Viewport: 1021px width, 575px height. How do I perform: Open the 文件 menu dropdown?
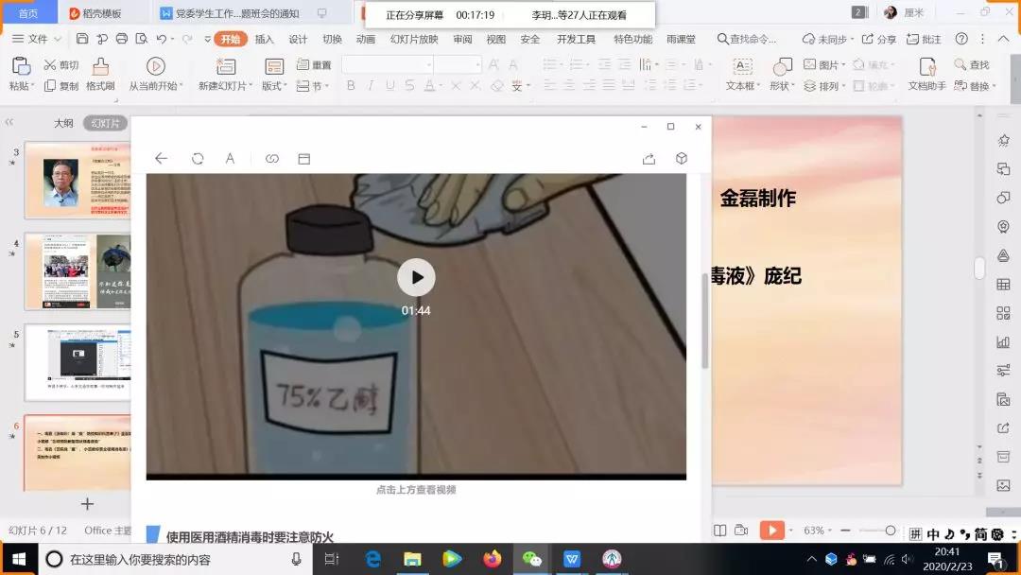coord(38,39)
